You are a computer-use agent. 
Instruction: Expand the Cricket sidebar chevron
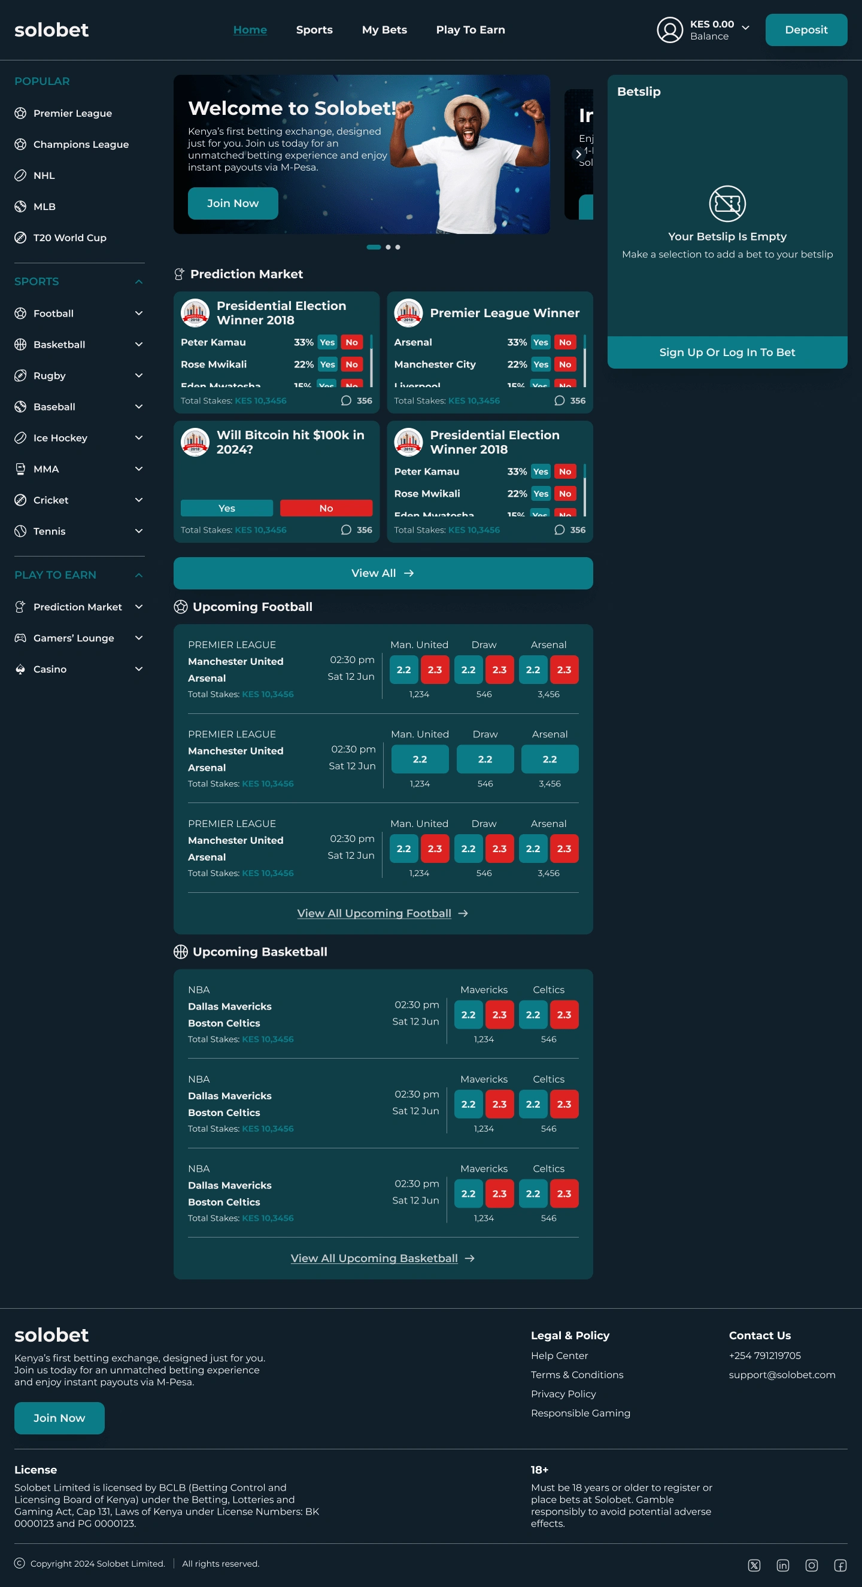tap(139, 500)
